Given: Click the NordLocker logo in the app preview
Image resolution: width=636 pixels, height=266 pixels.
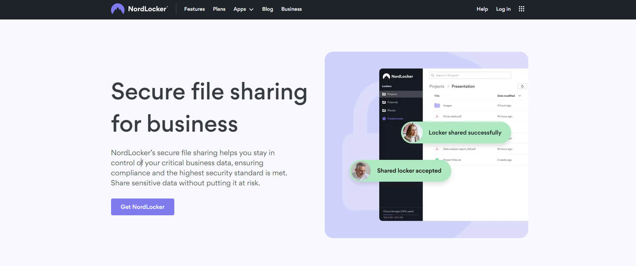Looking at the screenshot, I should [x=398, y=76].
